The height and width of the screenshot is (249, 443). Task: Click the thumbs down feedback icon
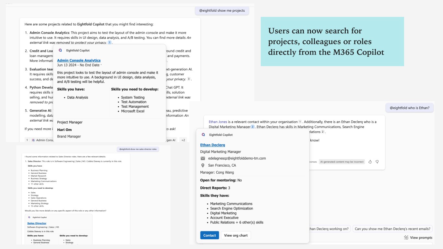377,161
